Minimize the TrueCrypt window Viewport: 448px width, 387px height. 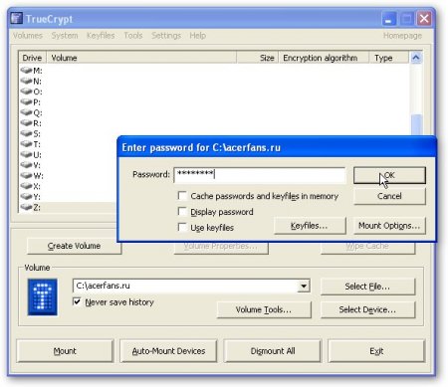click(389, 19)
